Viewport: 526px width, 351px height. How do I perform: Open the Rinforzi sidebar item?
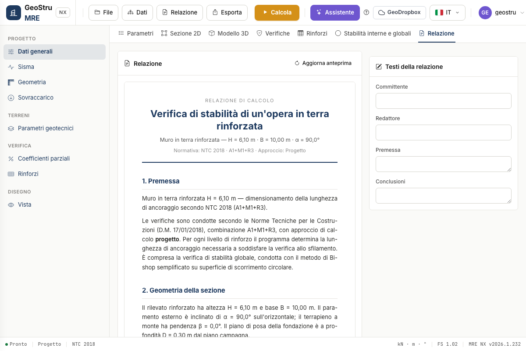click(54, 174)
